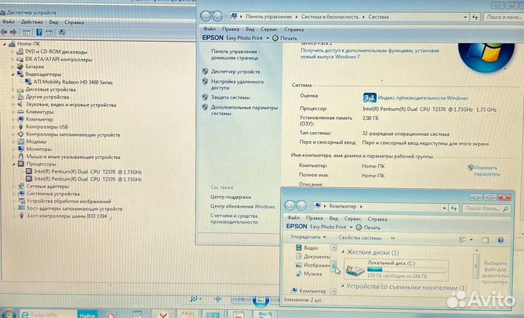
Task: Select Модемы category icon
Action: [21, 142]
